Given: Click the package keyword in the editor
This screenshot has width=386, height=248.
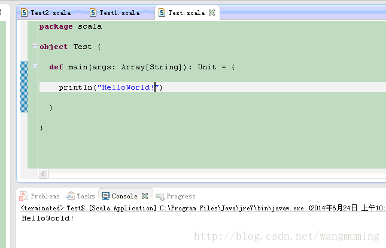Looking at the screenshot, I should [x=56, y=26].
